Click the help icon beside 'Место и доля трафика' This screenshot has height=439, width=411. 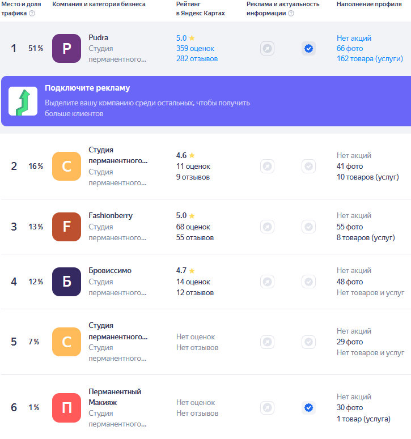click(x=32, y=14)
